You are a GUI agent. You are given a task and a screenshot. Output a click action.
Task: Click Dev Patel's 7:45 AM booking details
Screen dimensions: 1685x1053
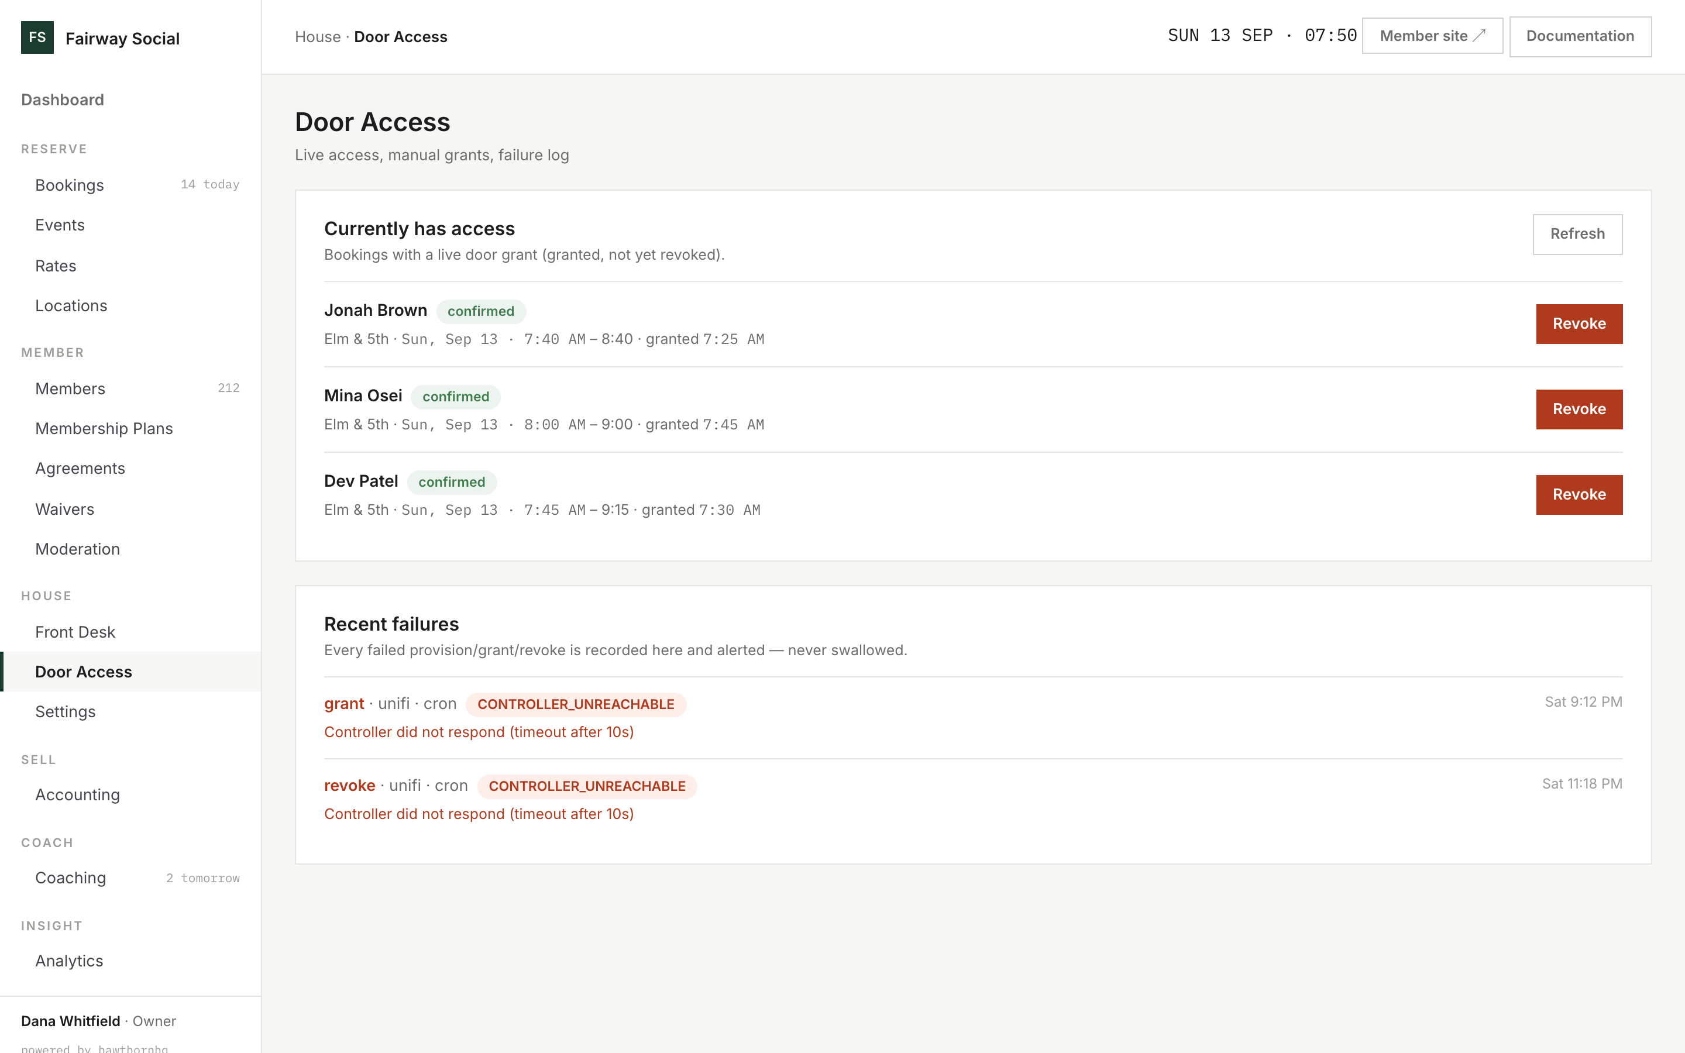click(542, 510)
